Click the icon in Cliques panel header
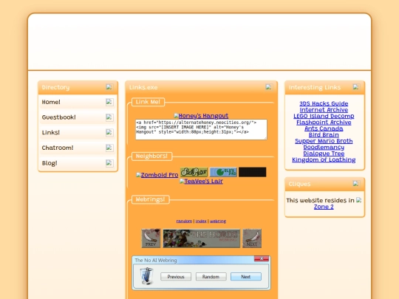 coord(356,183)
